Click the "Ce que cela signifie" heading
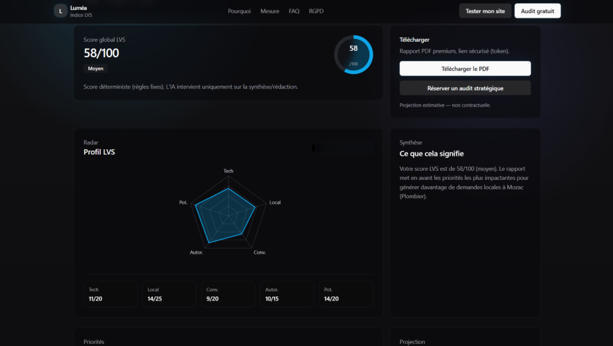 [431, 154]
